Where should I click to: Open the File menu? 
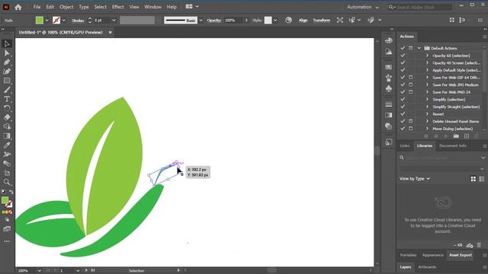(x=37, y=7)
